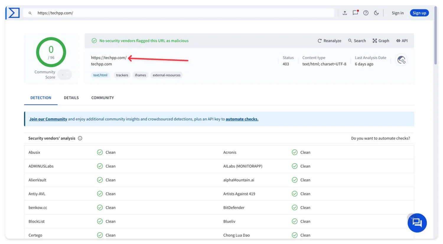Viewport: 443px width, 244px height.
Task: Click the Community Score vote pill
Action: 65,74
